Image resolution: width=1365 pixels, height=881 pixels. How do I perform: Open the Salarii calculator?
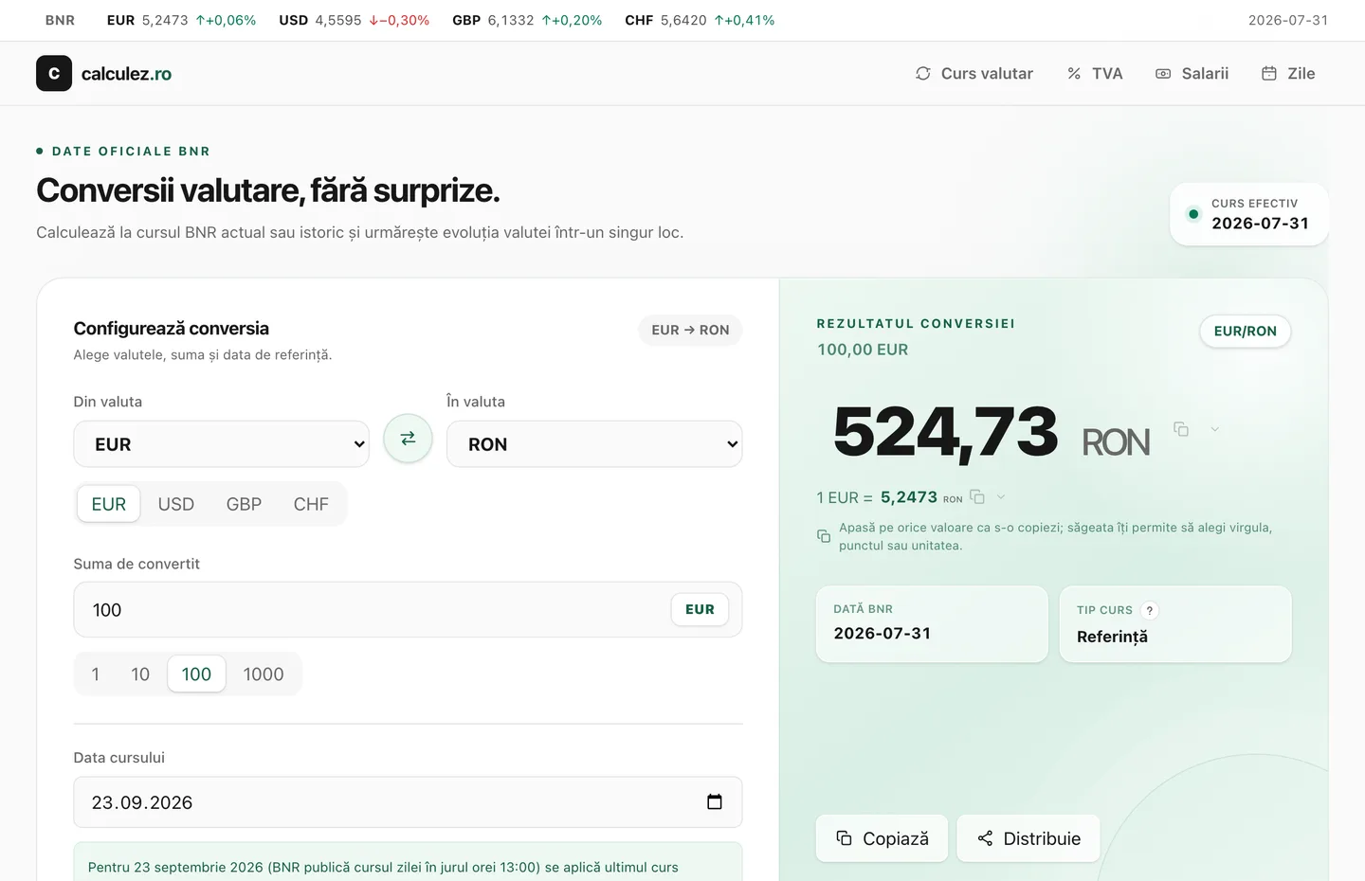pos(1192,73)
